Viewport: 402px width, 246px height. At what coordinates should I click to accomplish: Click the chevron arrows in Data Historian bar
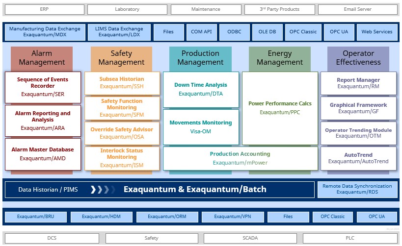[103, 190]
